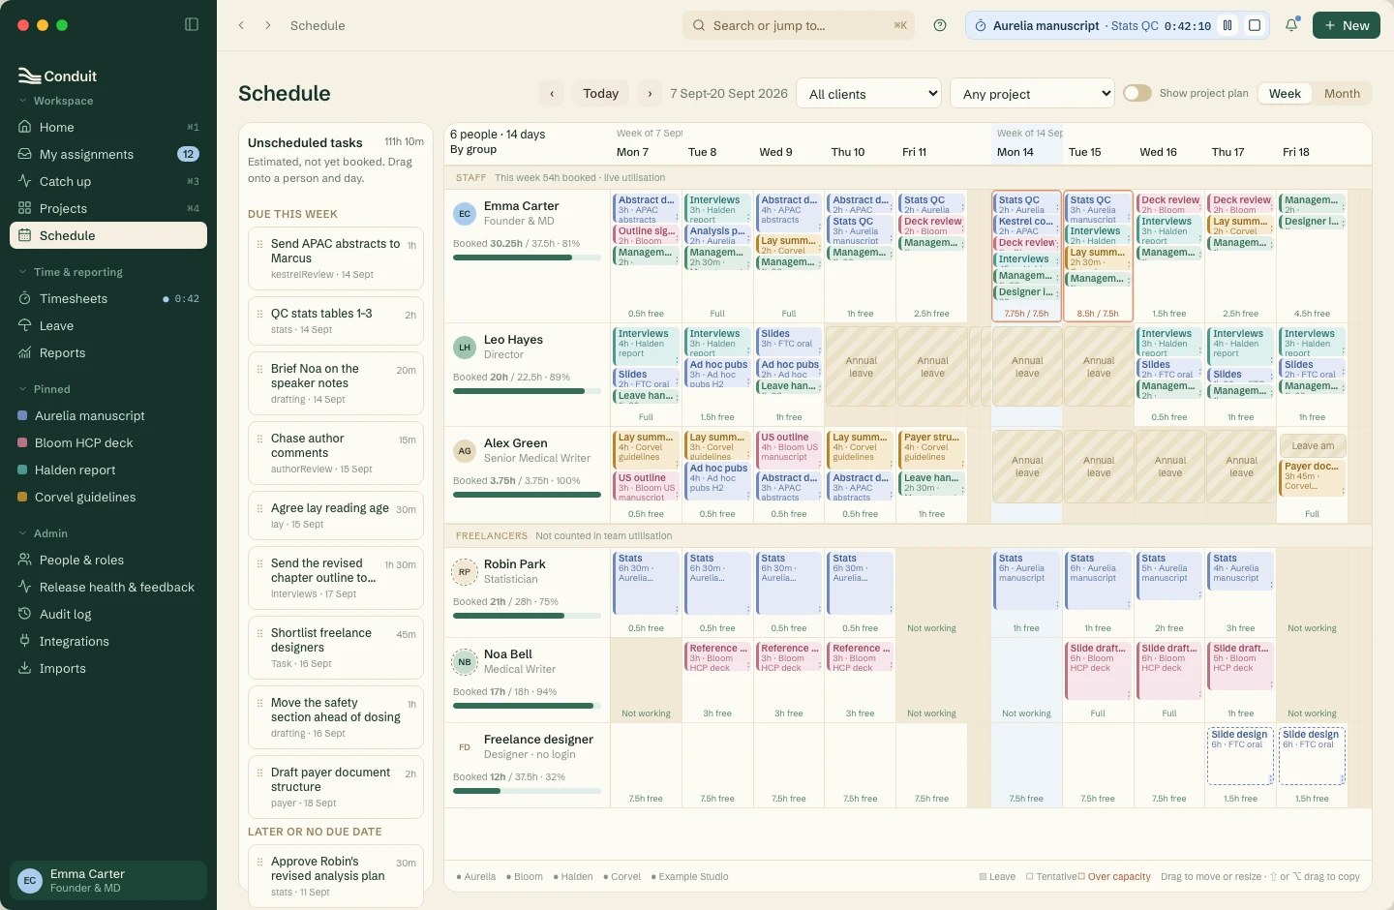Select Schedule in the sidebar
The image size is (1394, 910).
(x=108, y=235)
